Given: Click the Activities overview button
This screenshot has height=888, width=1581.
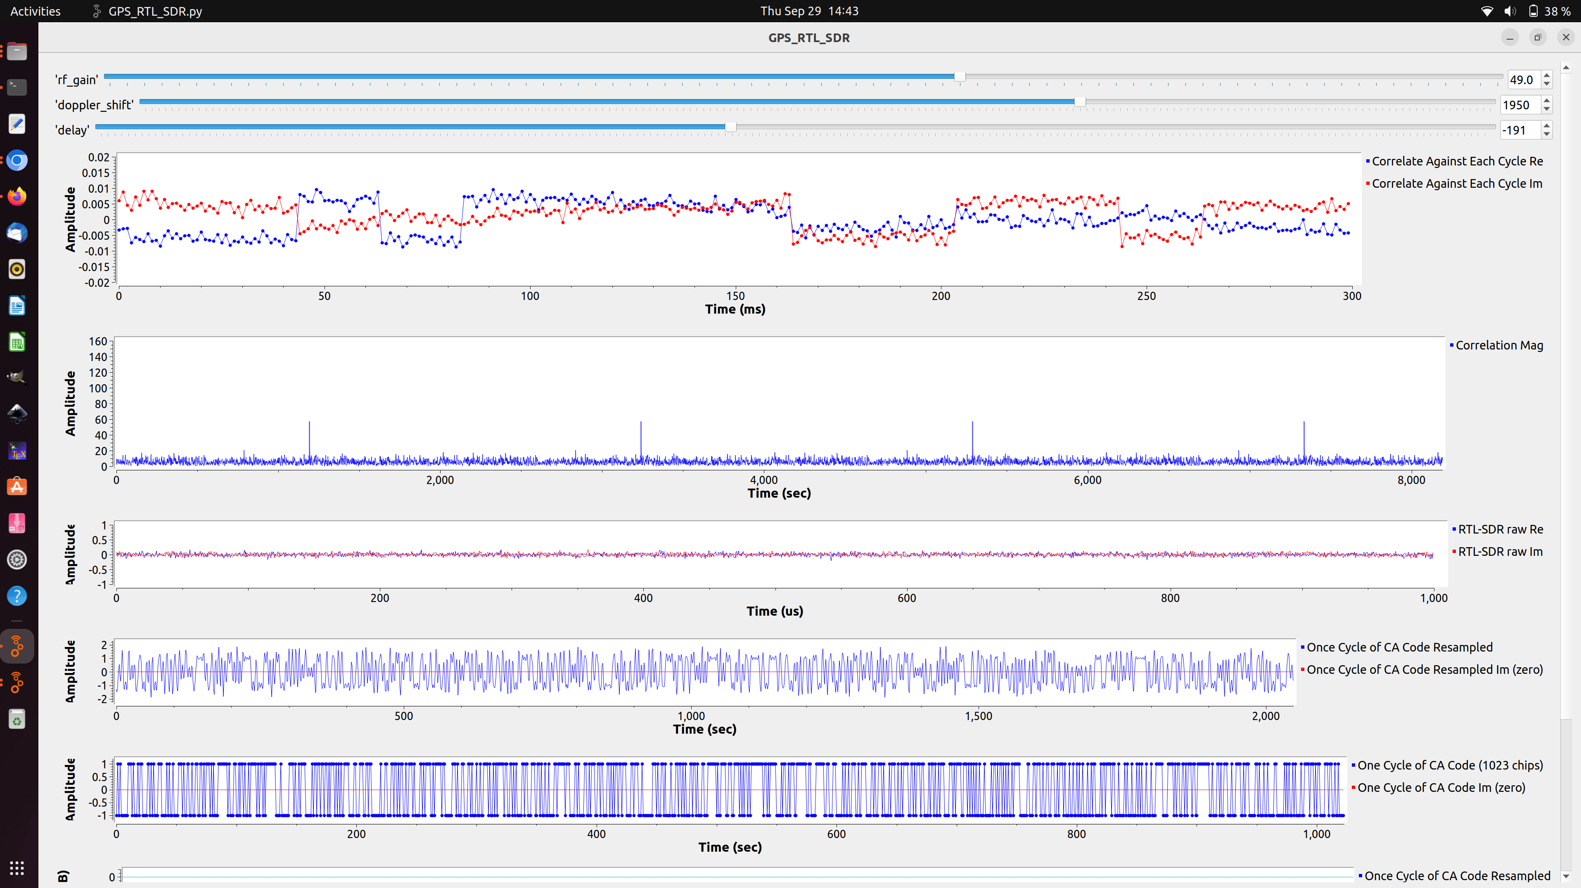Looking at the screenshot, I should click(36, 11).
